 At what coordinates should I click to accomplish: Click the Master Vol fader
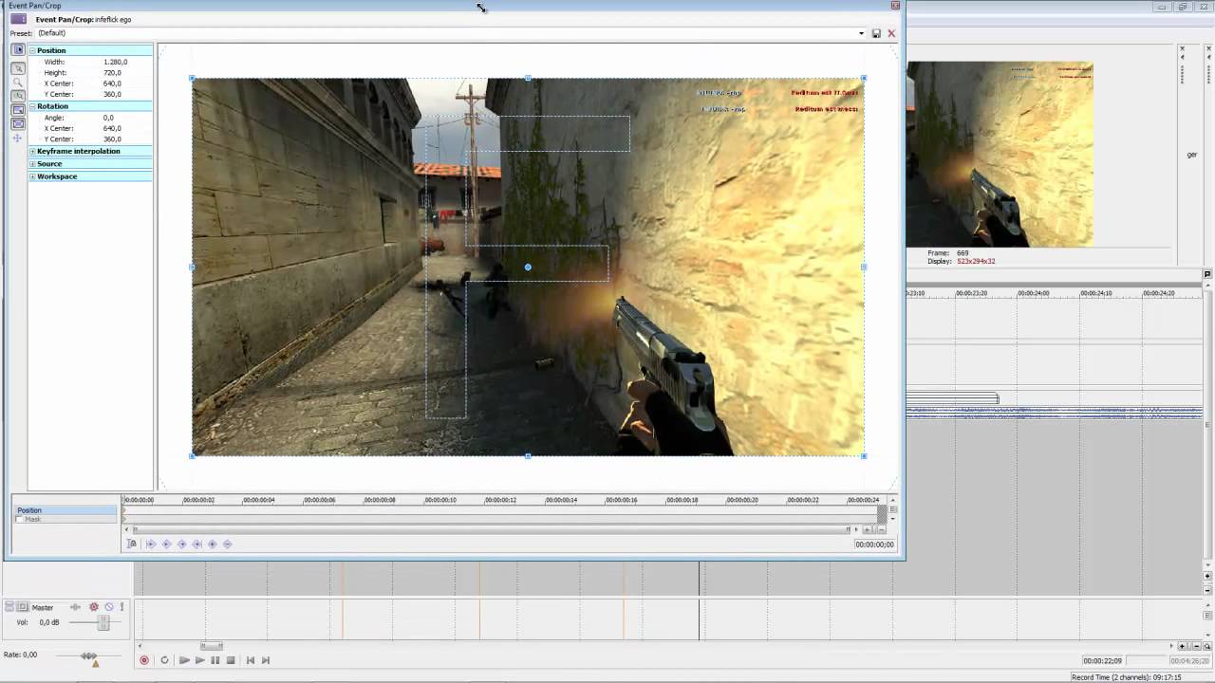tap(103, 622)
